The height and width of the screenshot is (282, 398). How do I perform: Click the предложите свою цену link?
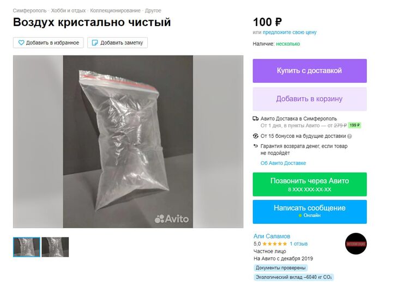290,33
